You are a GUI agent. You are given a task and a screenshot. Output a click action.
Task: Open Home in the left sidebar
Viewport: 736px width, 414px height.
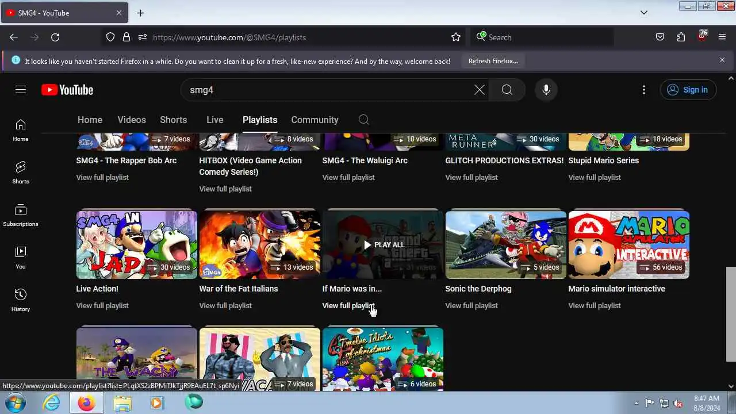(21, 131)
